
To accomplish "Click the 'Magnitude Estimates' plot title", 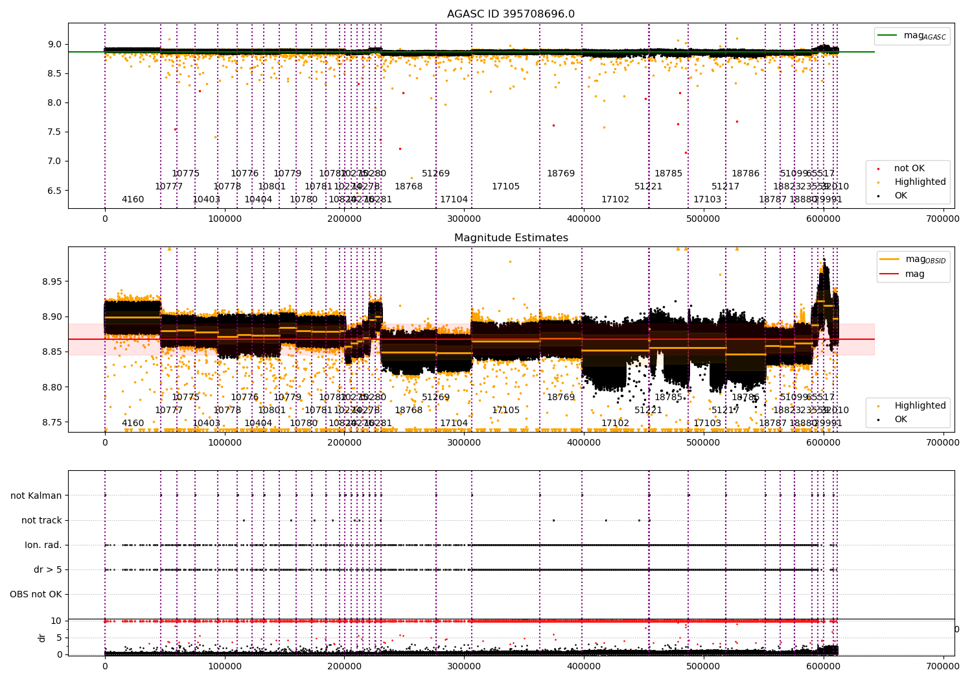I will (511, 238).
